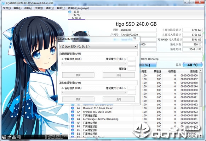Image resolution: width=206 pixels, height=141 pixels.
Task: Click the APM slider right arrow
Action: pos(125,93)
